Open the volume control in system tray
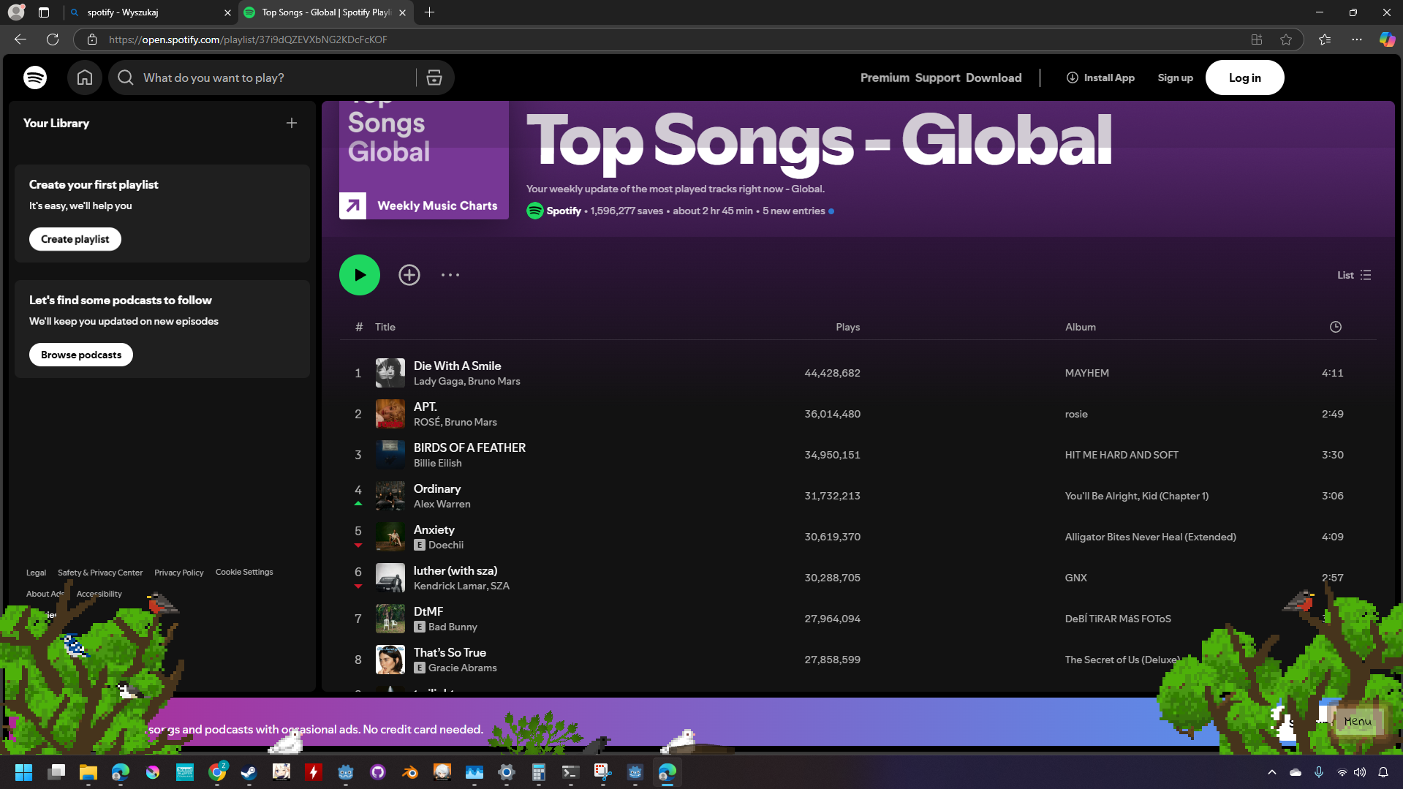The height and width of the screenshot is (789, 1403). pos(1360,772)
